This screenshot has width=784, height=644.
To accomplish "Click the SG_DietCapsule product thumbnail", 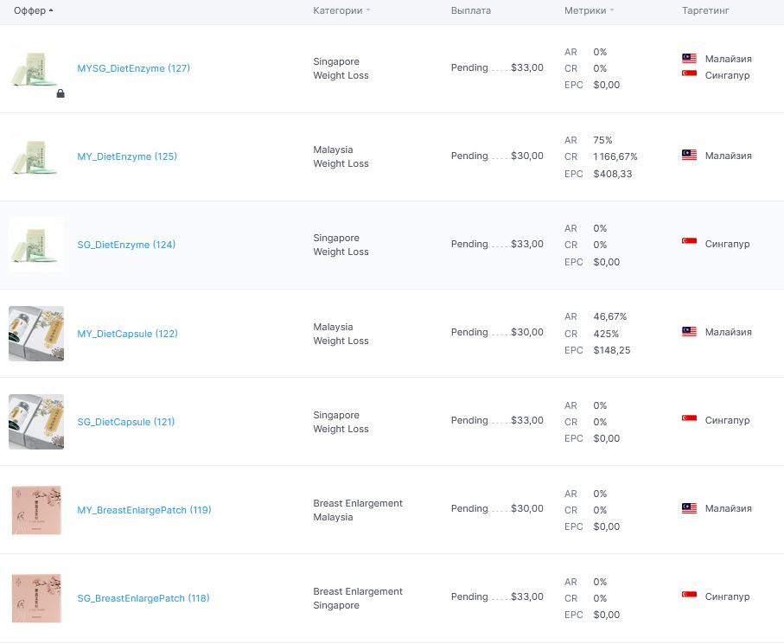I will point(36,422).
